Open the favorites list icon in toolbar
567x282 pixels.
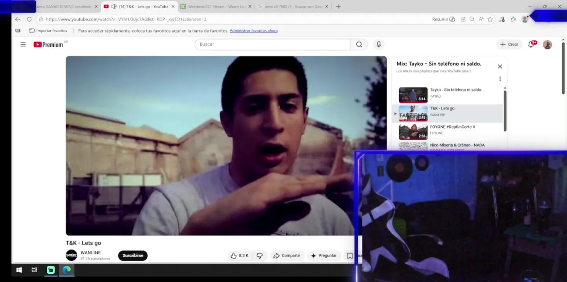click(x=513, y=19)
